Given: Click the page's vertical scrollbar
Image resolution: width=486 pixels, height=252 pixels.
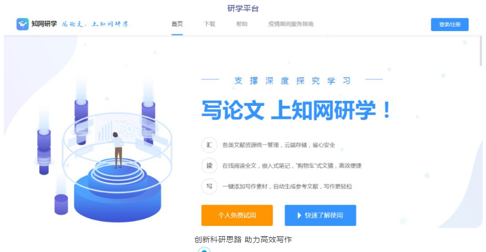Looking at the screenshot, I should [x=481, y=51].
